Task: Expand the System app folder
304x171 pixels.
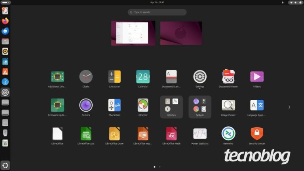Action: point(200,106)
